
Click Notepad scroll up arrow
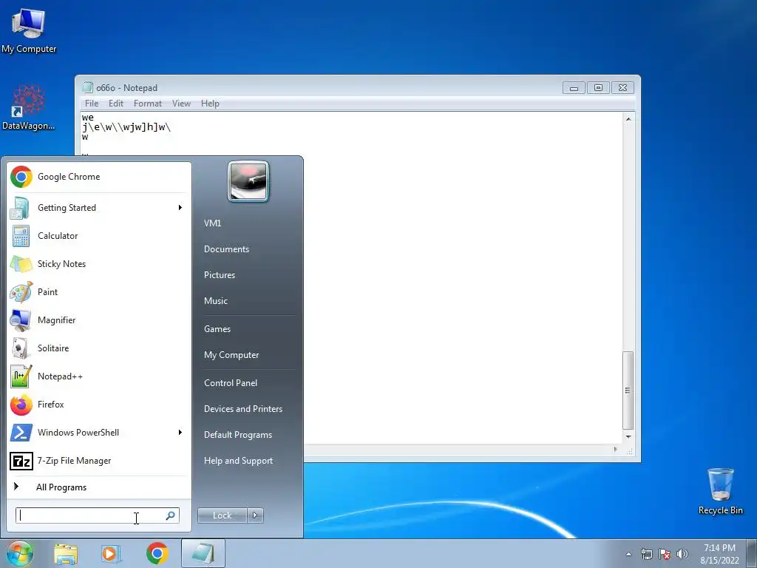pyautogui.click(x=628, y=119)
